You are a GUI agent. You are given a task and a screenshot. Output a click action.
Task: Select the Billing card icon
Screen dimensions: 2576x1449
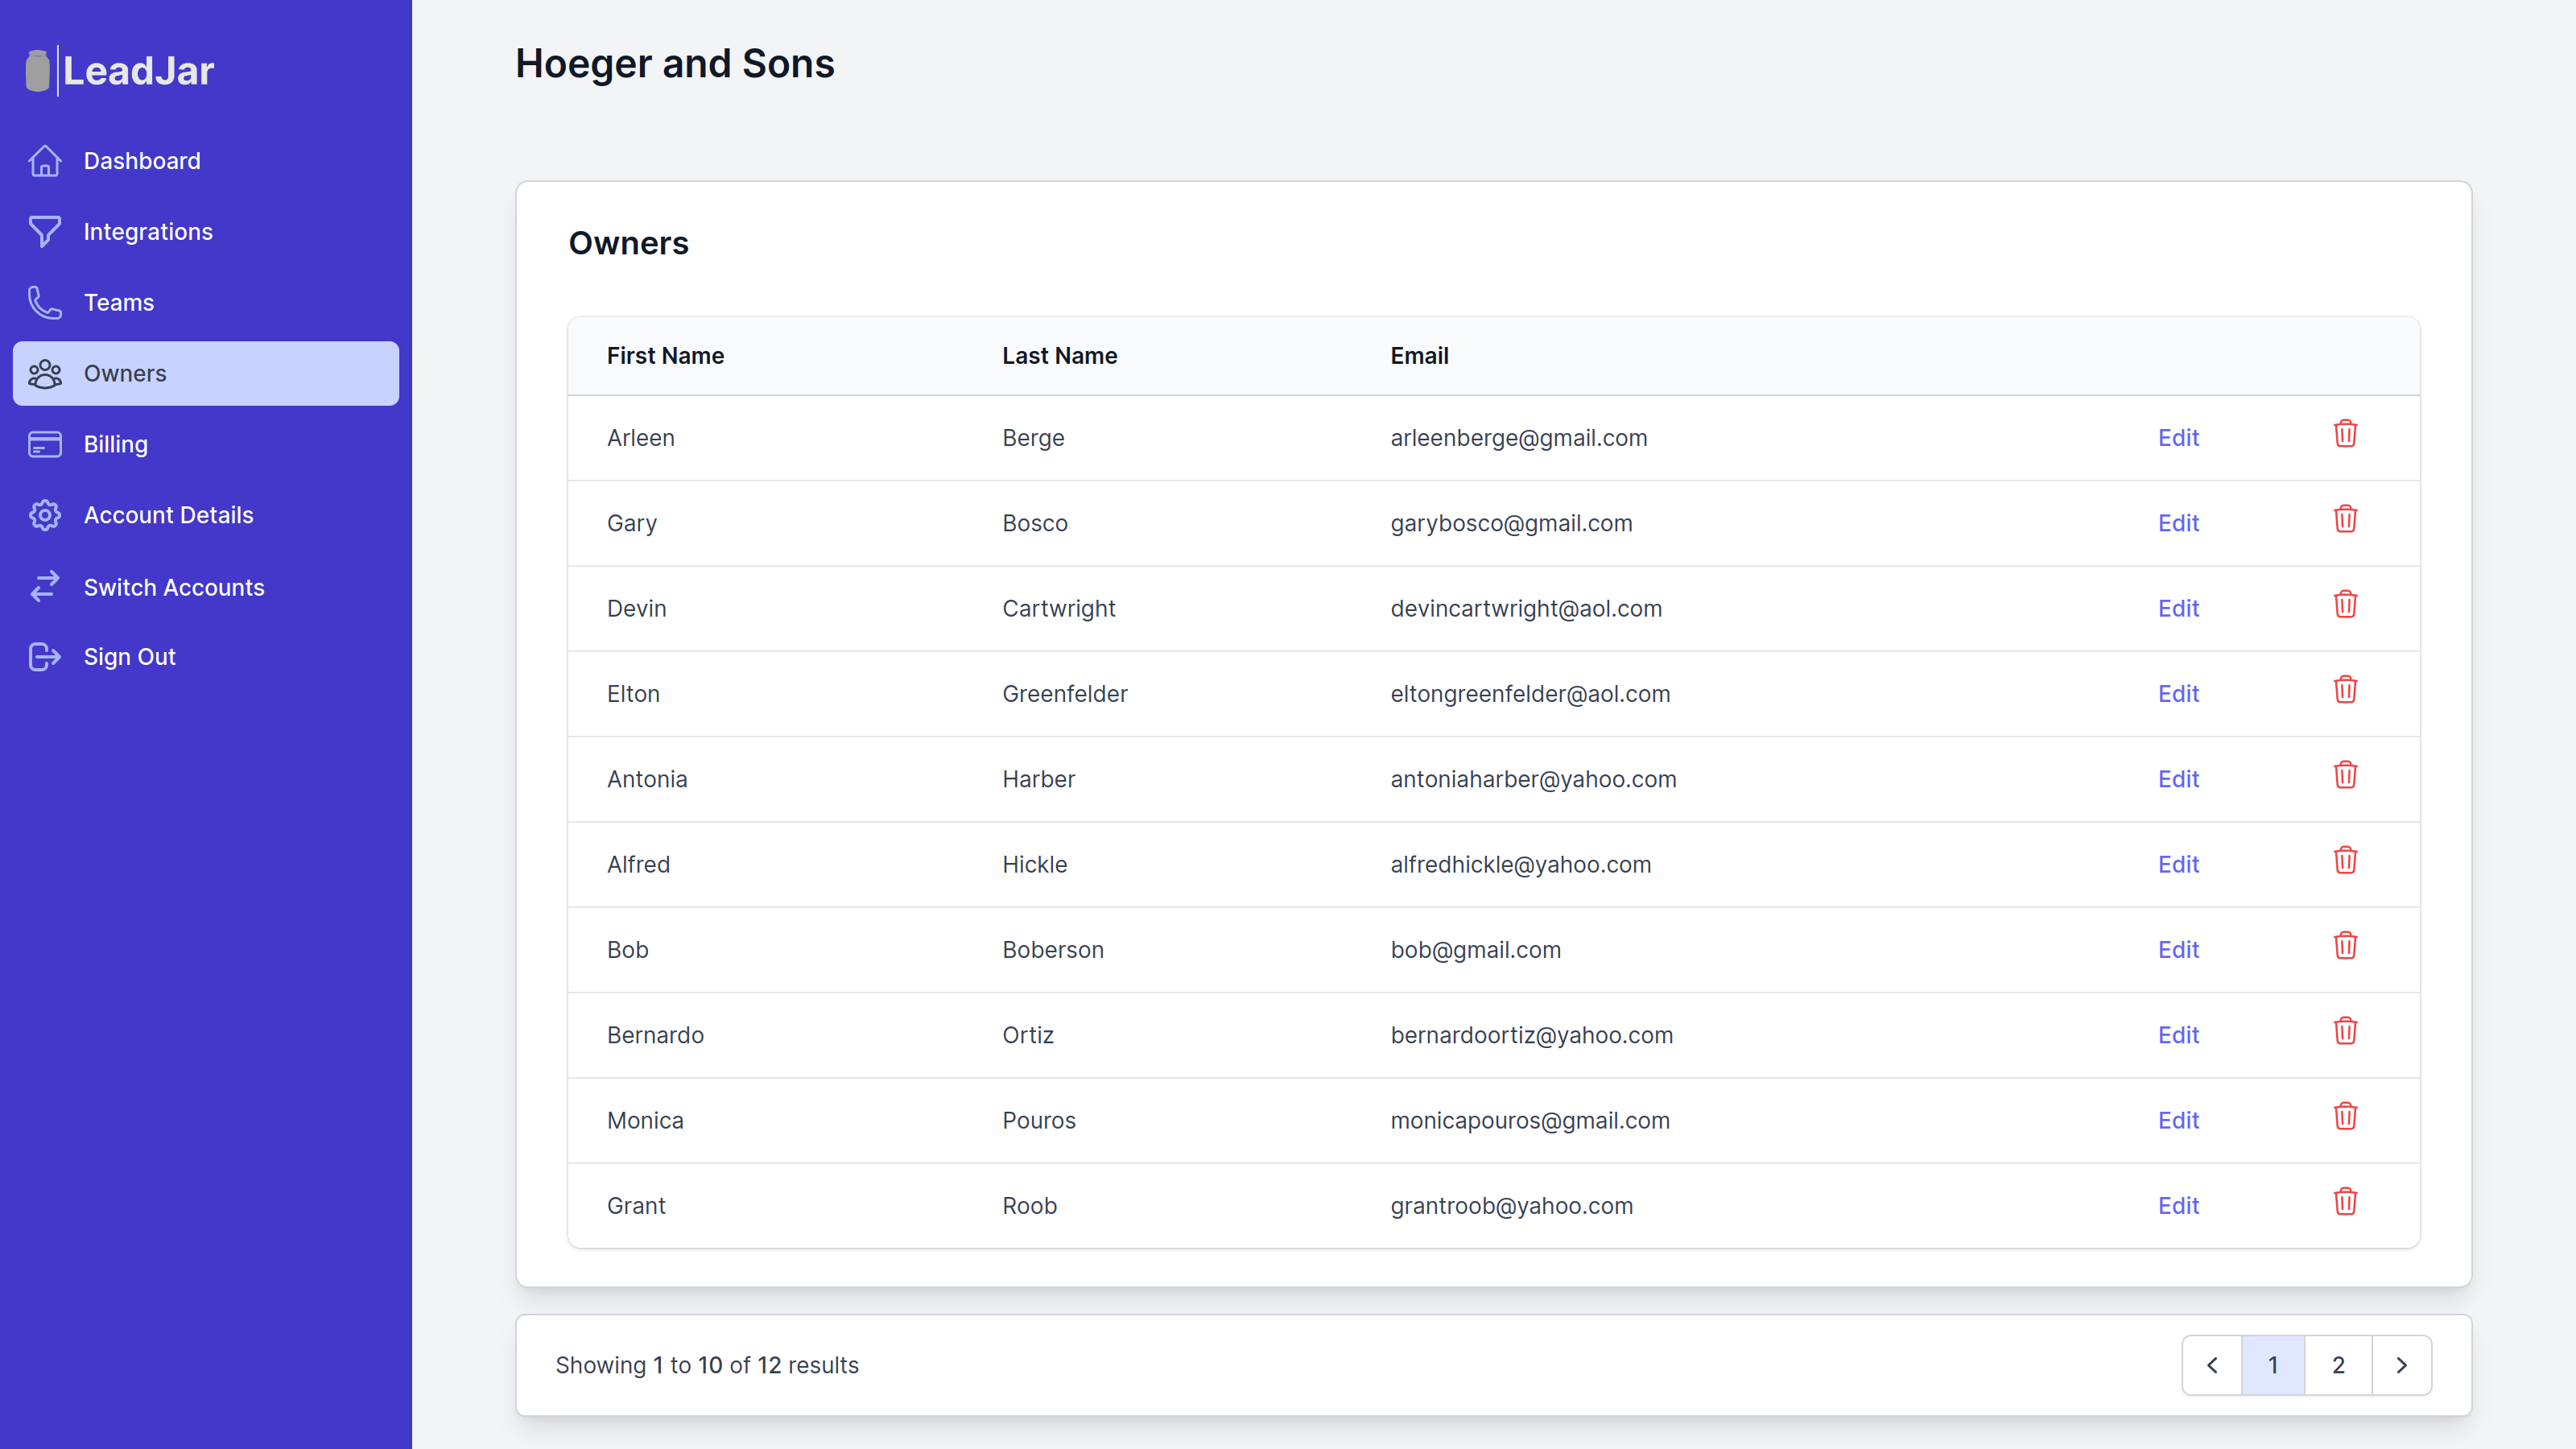(x=45, y=444)
